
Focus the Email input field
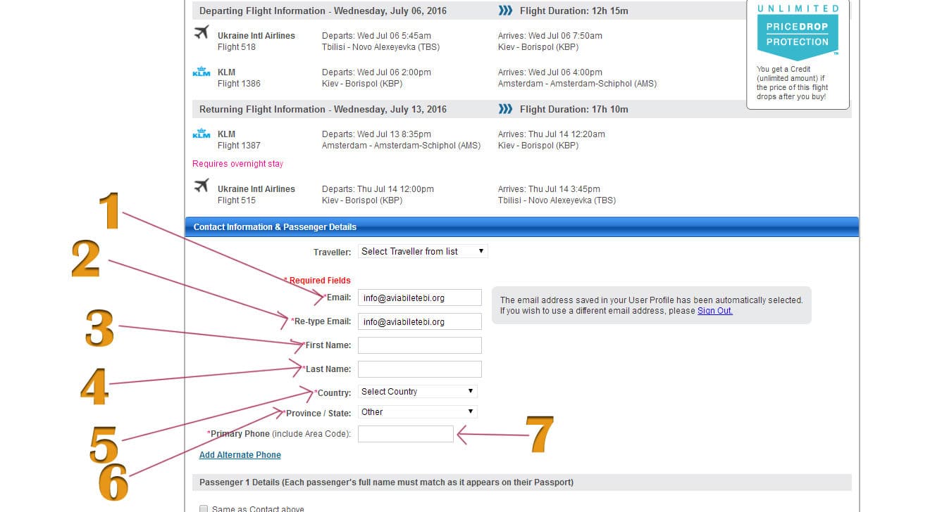point(419,297)
